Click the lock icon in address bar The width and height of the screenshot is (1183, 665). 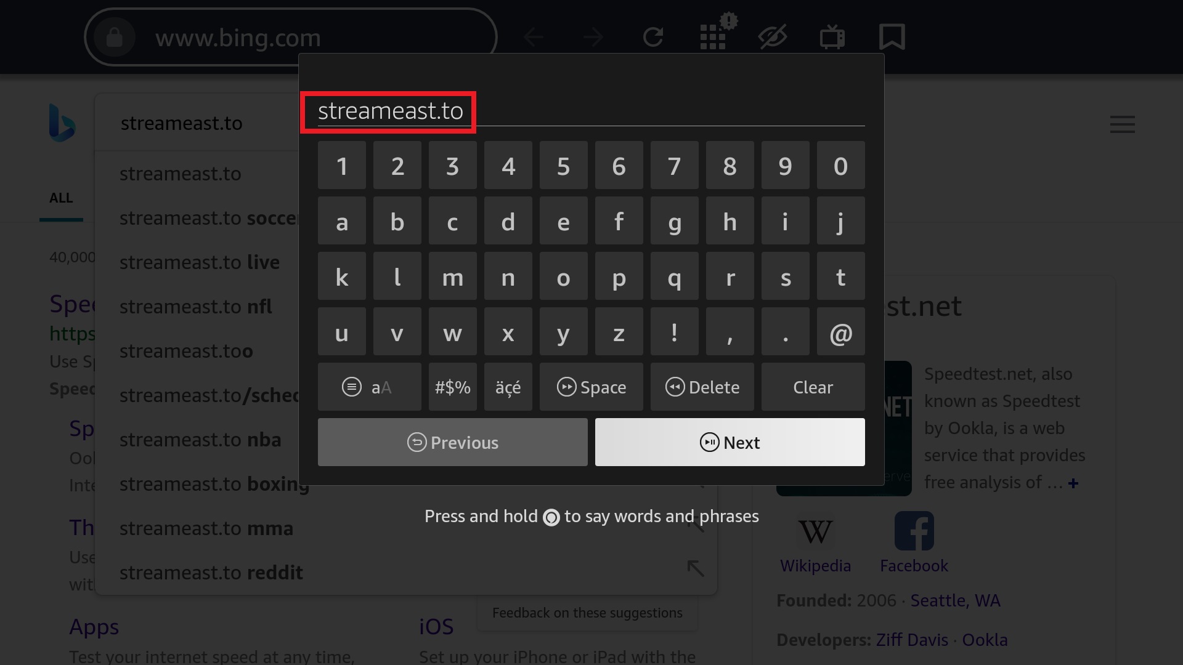pyautogui.click(x=114, y=38)
